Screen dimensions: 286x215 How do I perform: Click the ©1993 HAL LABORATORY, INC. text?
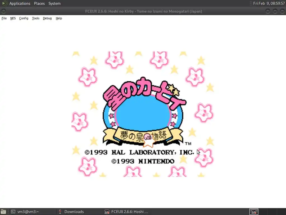click(x=139, y=152)
